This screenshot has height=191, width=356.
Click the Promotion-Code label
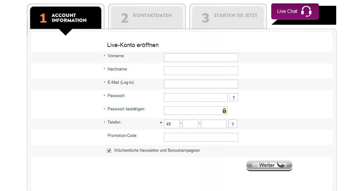(x=122, y=136)
